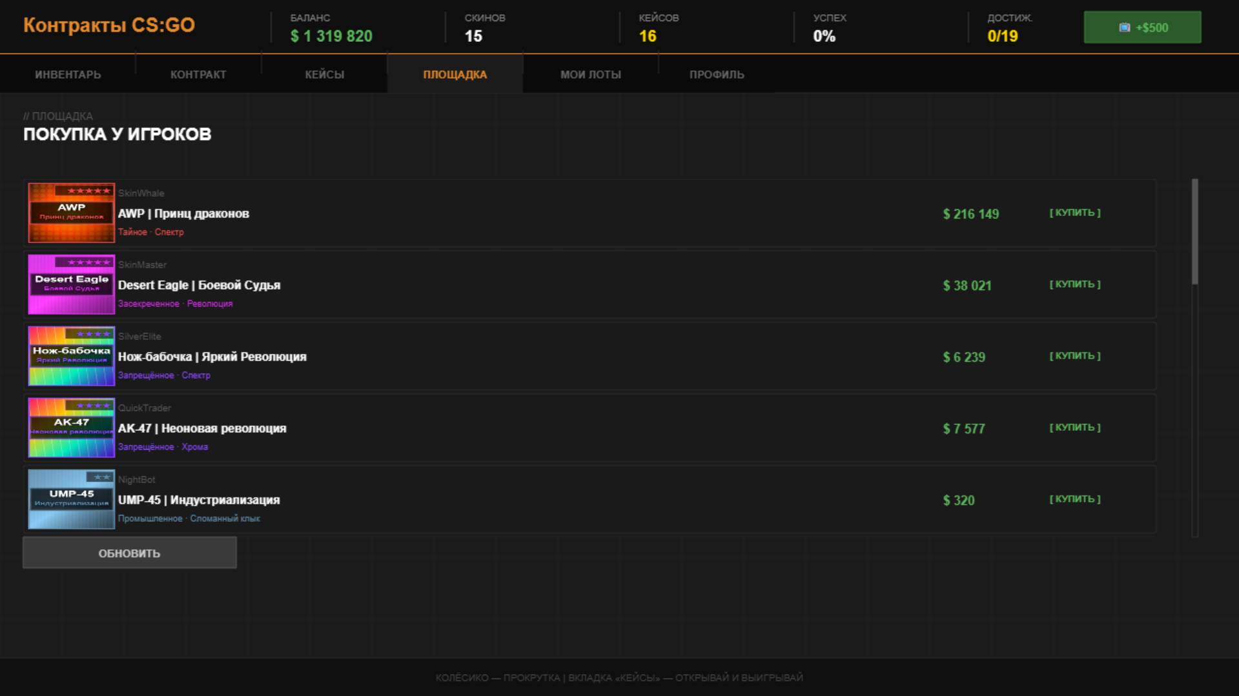Click the Скинов count 15
Image resolution: width=1239 pixels, height=696 pixels.
tap(473, 36)
